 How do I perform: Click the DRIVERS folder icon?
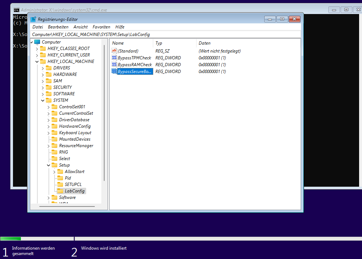coord(49,68)
